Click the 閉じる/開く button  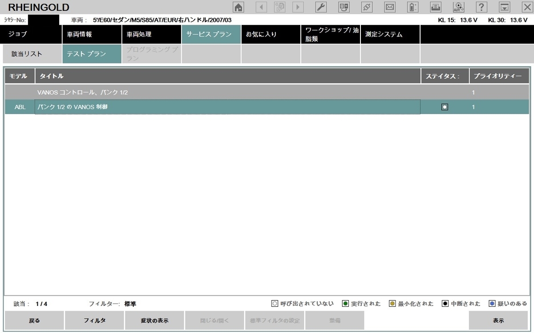pos(214,320)
